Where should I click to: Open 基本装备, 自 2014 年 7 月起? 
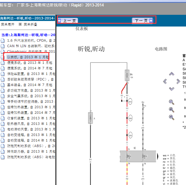pos(30,85)
